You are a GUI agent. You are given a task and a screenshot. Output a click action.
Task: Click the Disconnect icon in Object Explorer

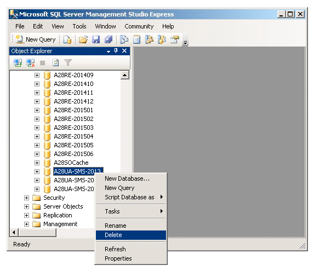point(30,63)
